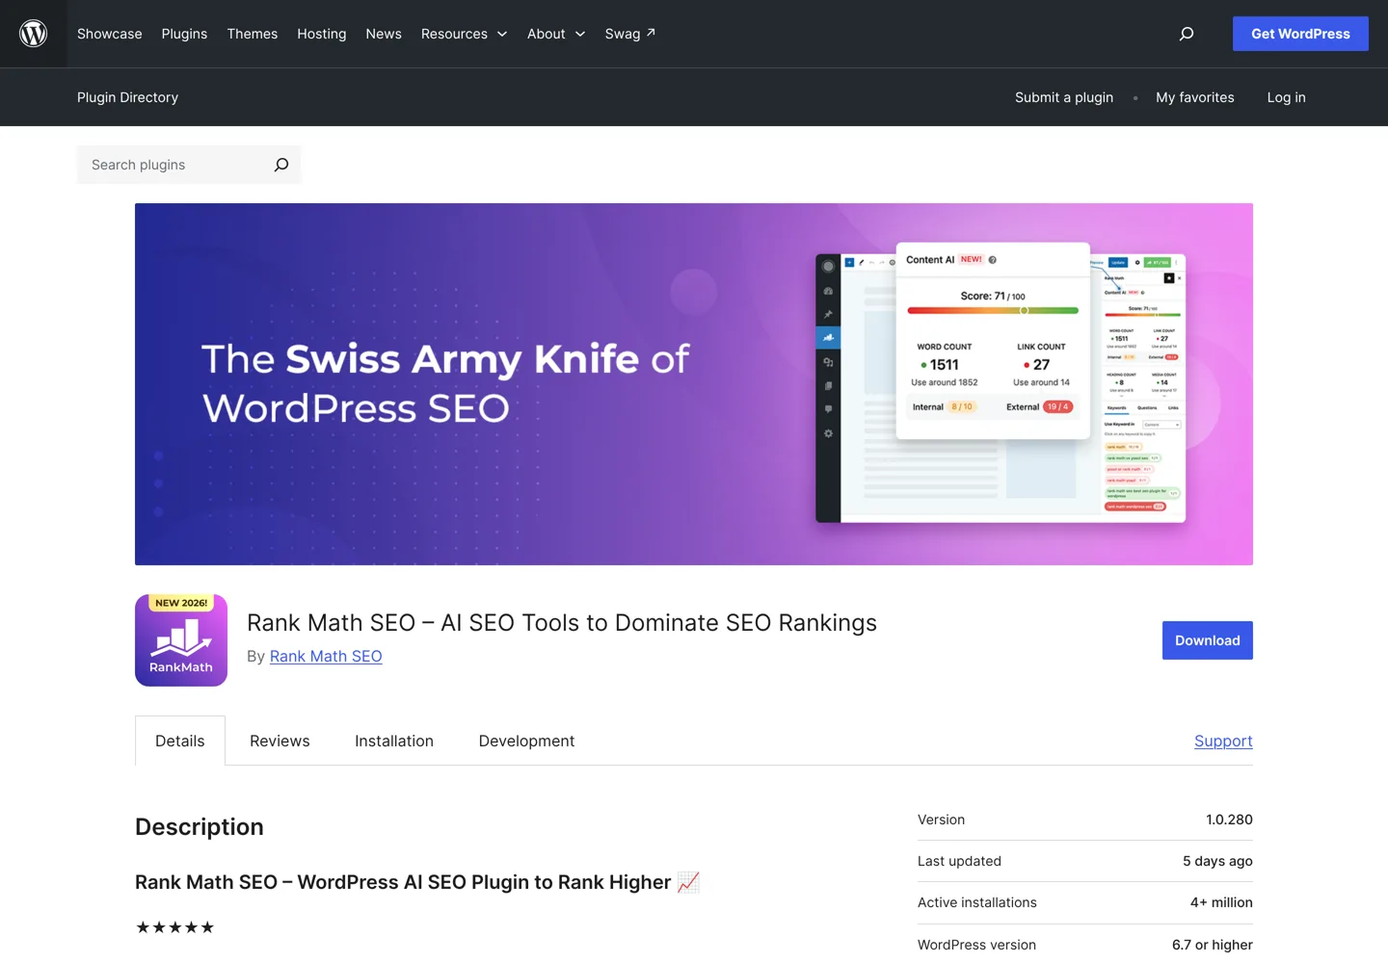Open the Themes menu item
The image size is (1388, 963).
tap(253, 34)
